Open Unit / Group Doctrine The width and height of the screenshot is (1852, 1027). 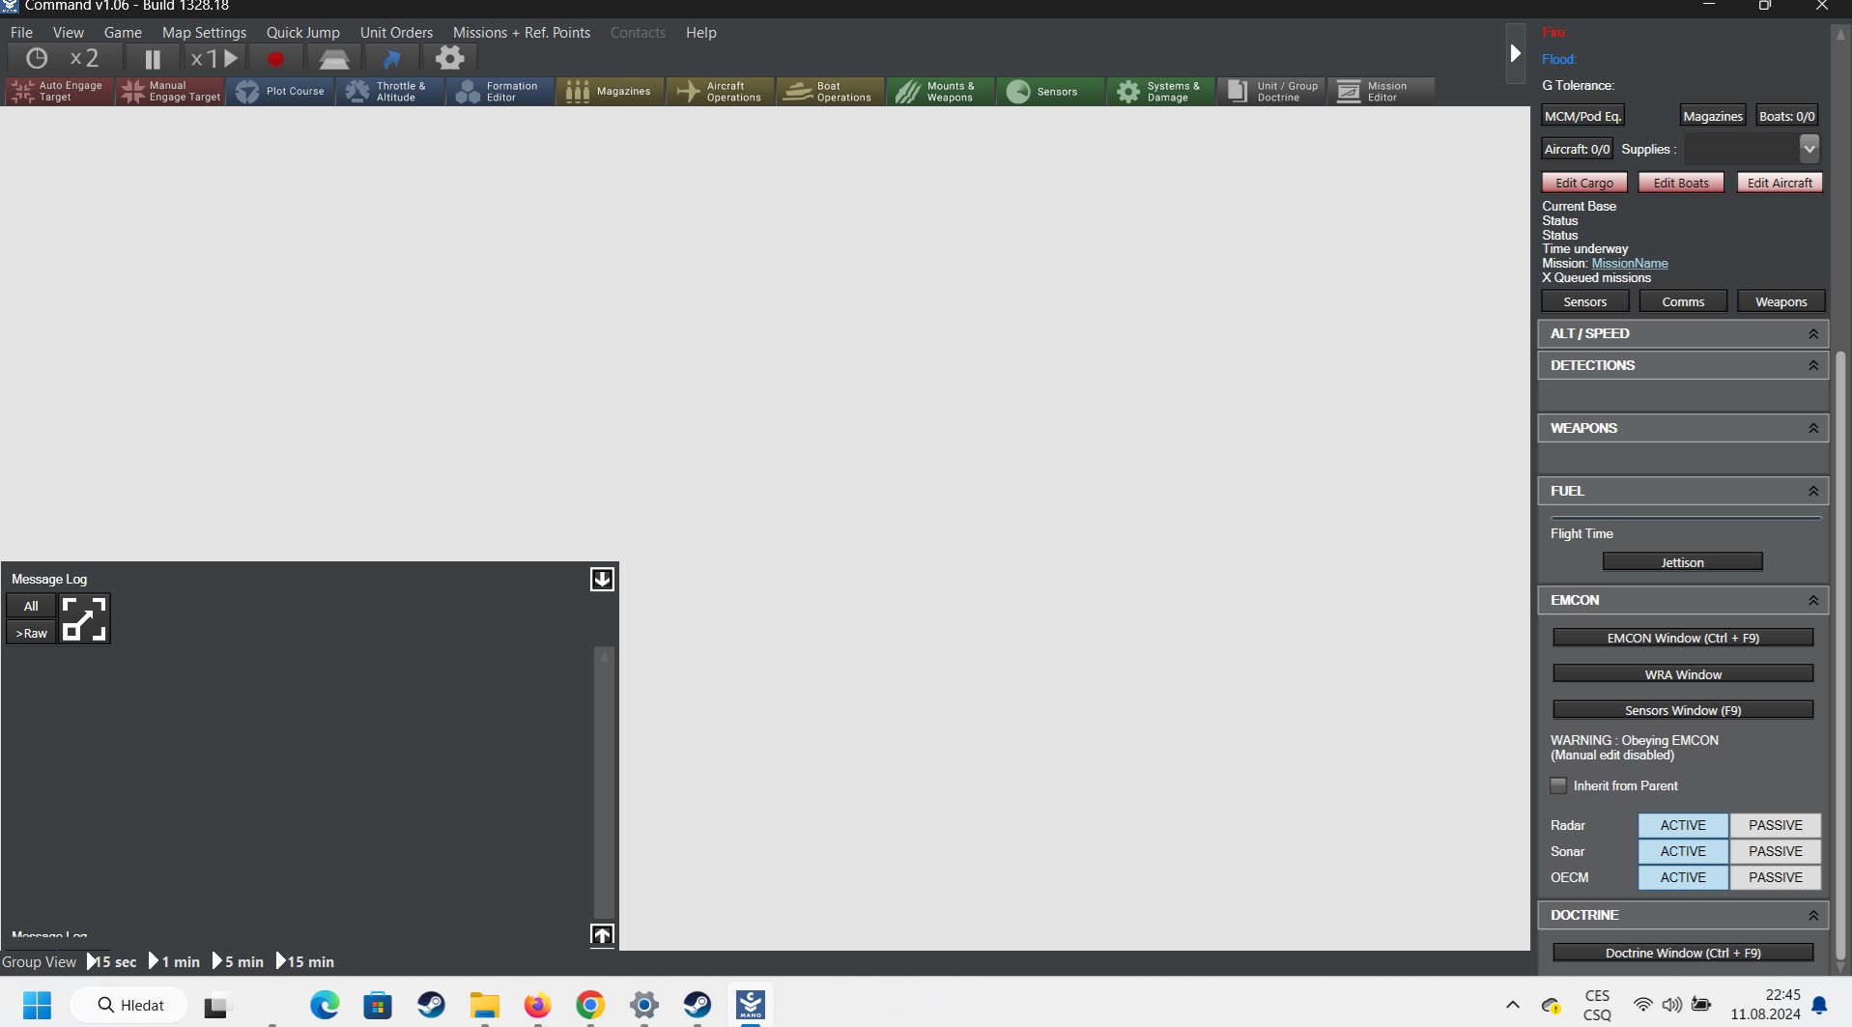click(x=1271, y=92)
